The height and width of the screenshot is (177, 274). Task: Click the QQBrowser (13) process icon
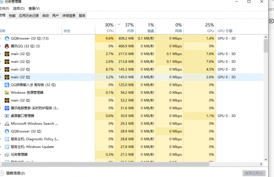point(7,38)
